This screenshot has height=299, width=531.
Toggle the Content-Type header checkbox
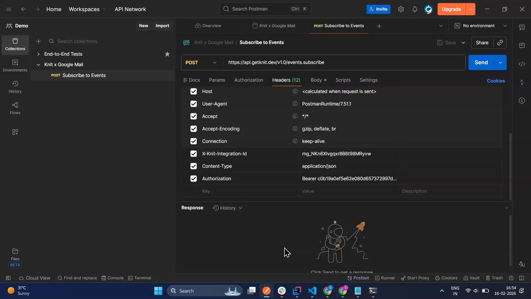point(193,166)
